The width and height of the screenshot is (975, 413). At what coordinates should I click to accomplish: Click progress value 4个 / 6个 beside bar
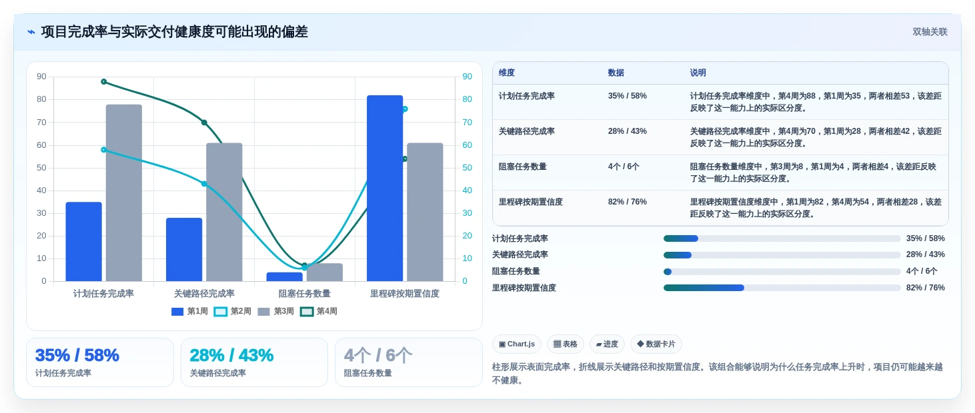click(x=922, y=272)
